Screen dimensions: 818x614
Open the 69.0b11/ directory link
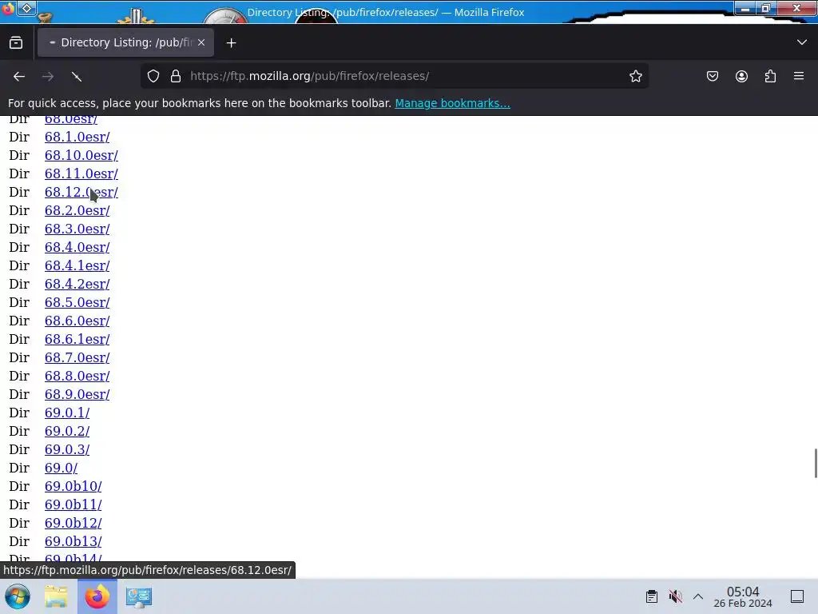(73, 505)
